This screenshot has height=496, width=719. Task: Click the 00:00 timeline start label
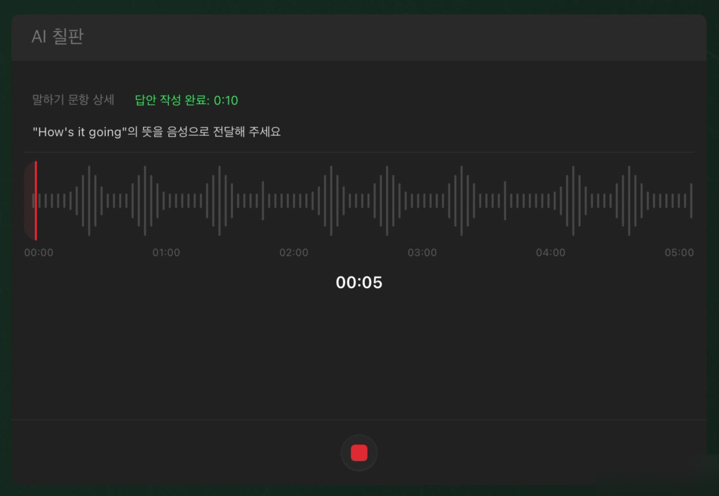[x=39, y=253]
